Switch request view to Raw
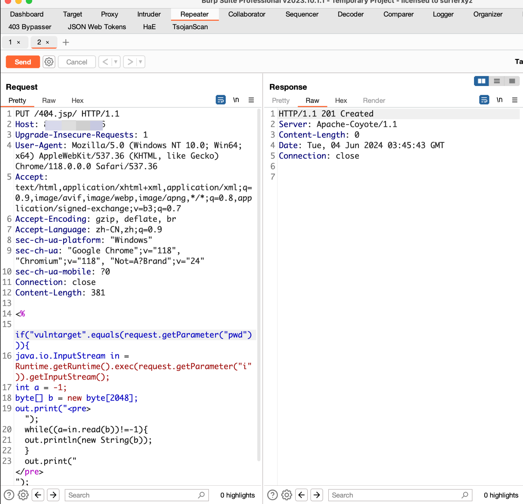Image resolution: width=523 pixels, height=504 pixels. (x=49, y=100)
